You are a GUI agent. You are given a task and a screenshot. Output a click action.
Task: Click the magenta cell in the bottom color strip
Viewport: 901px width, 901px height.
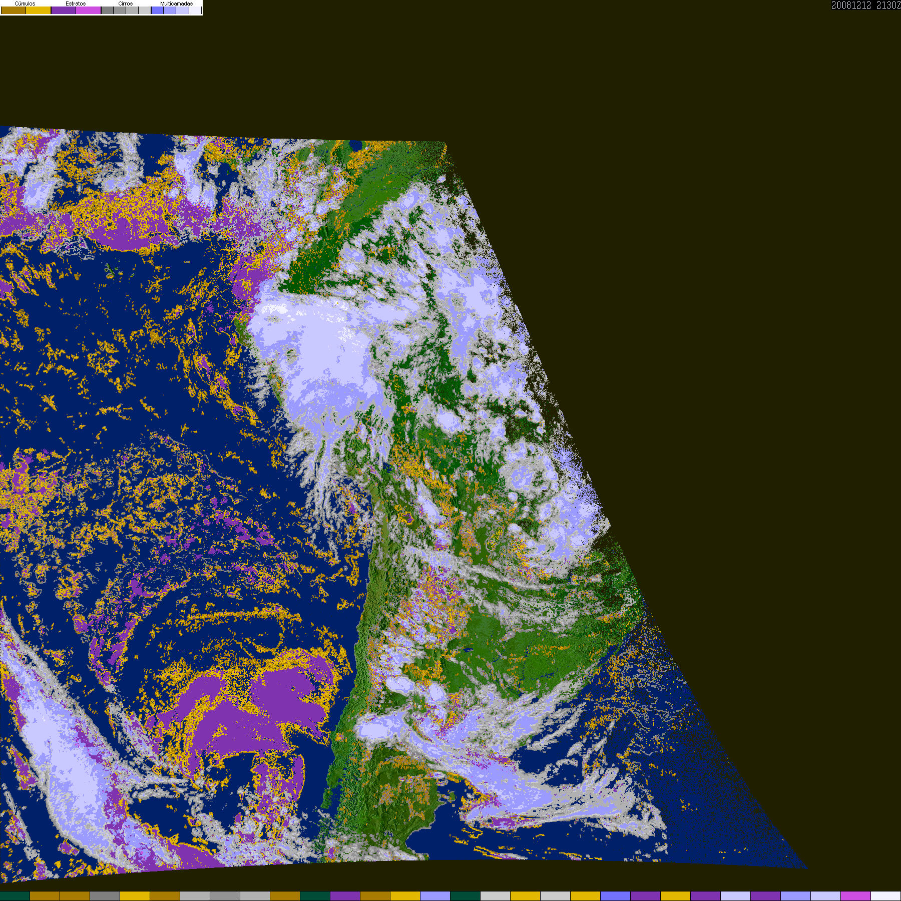[x=856, y=896]
